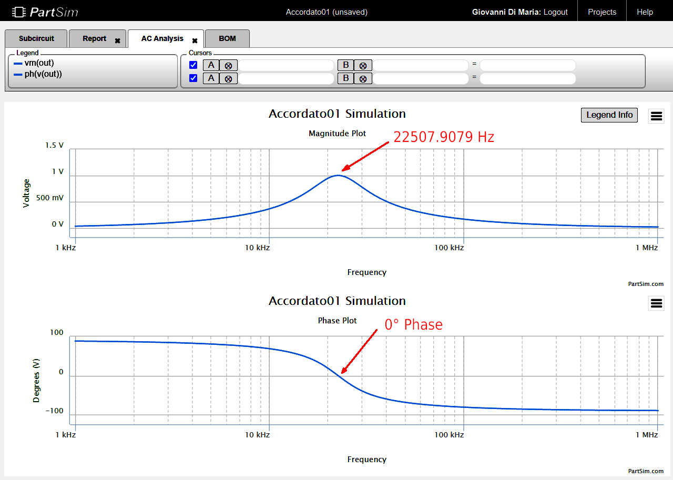Clear cursor B on the second cursor row
Viewport: 673px width, 480px height.
click(362, 78)
